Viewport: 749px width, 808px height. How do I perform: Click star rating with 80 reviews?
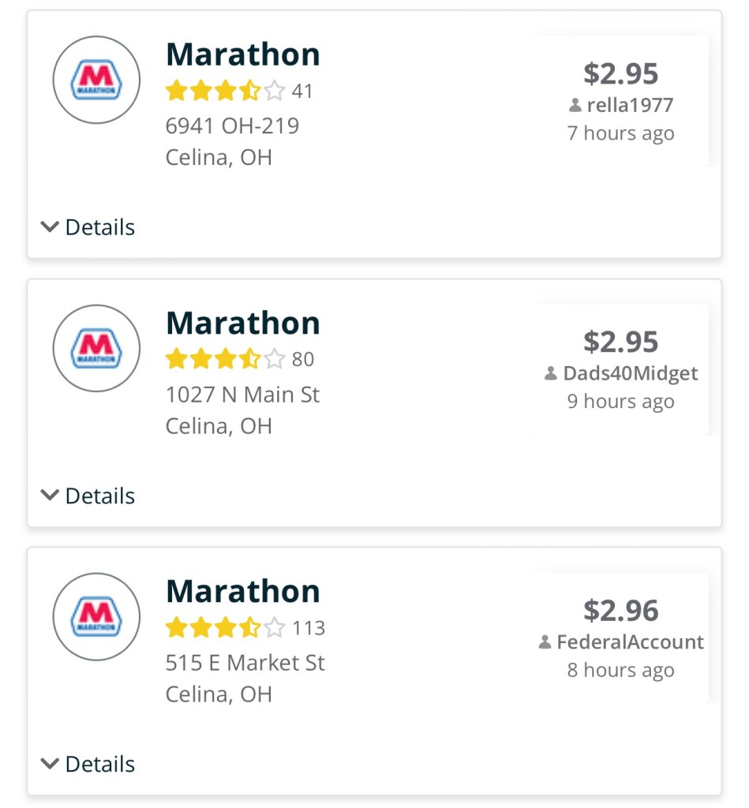[x=224, y=360]
